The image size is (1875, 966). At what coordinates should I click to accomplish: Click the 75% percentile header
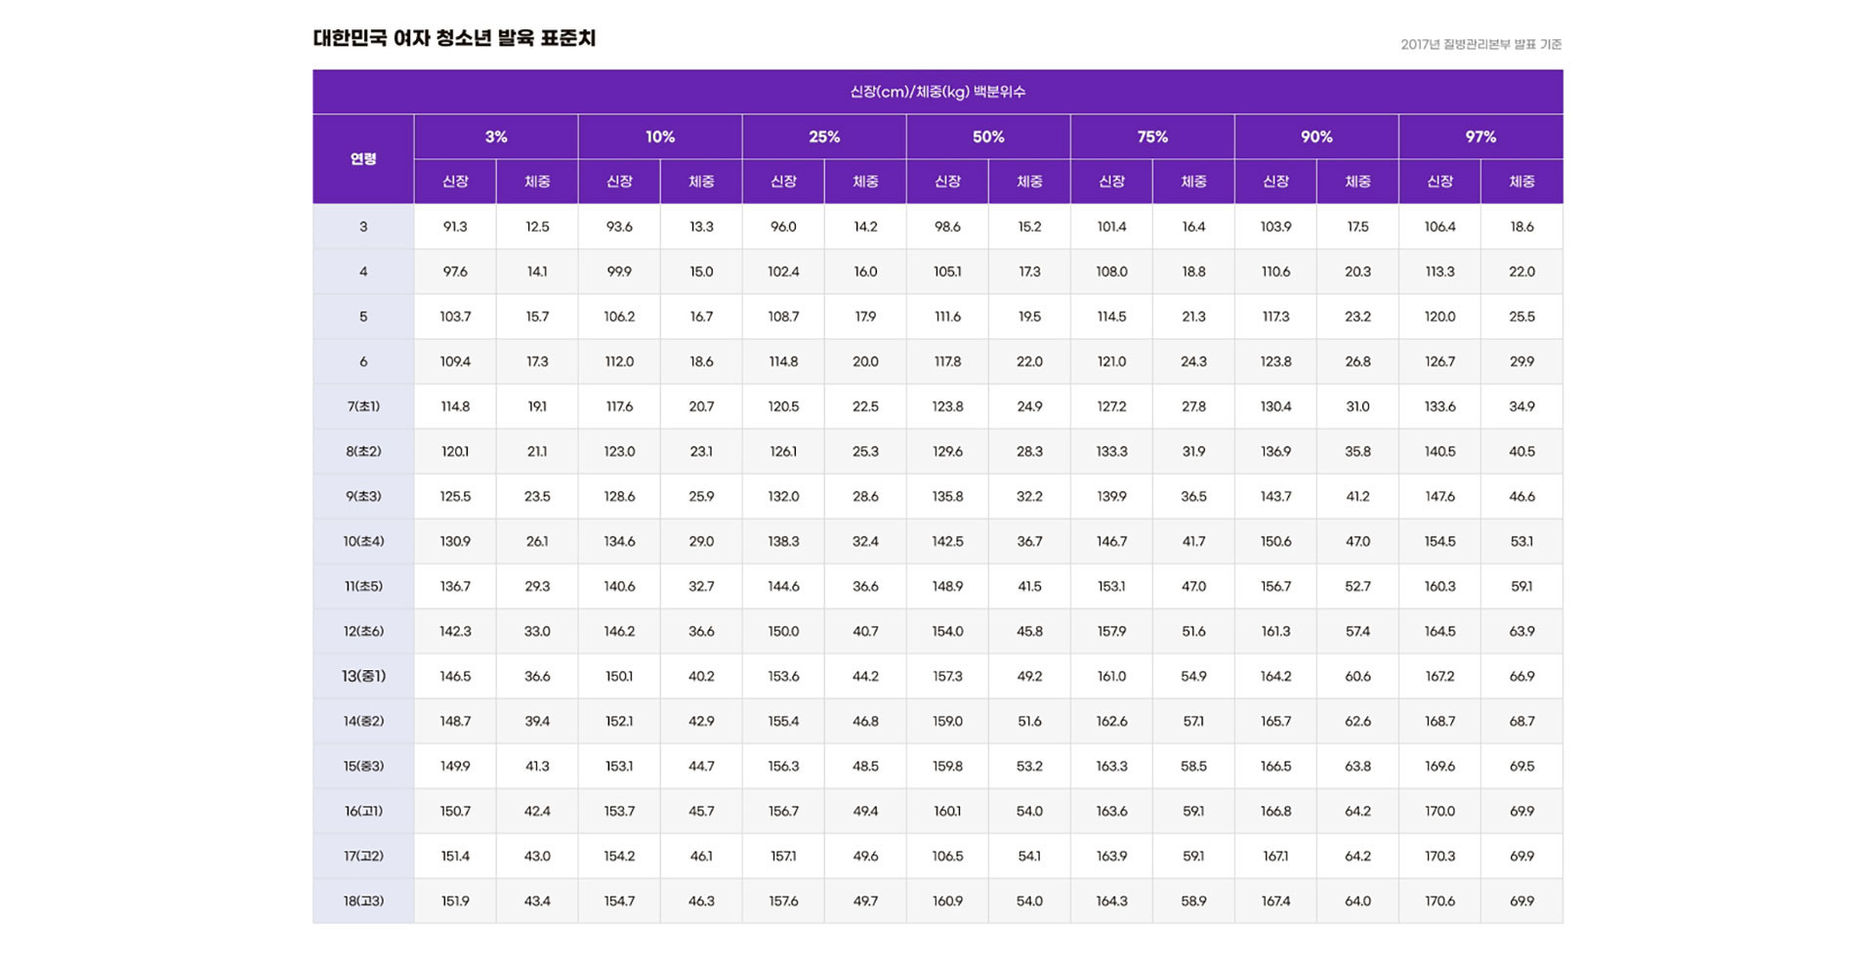pos(1152,137)
